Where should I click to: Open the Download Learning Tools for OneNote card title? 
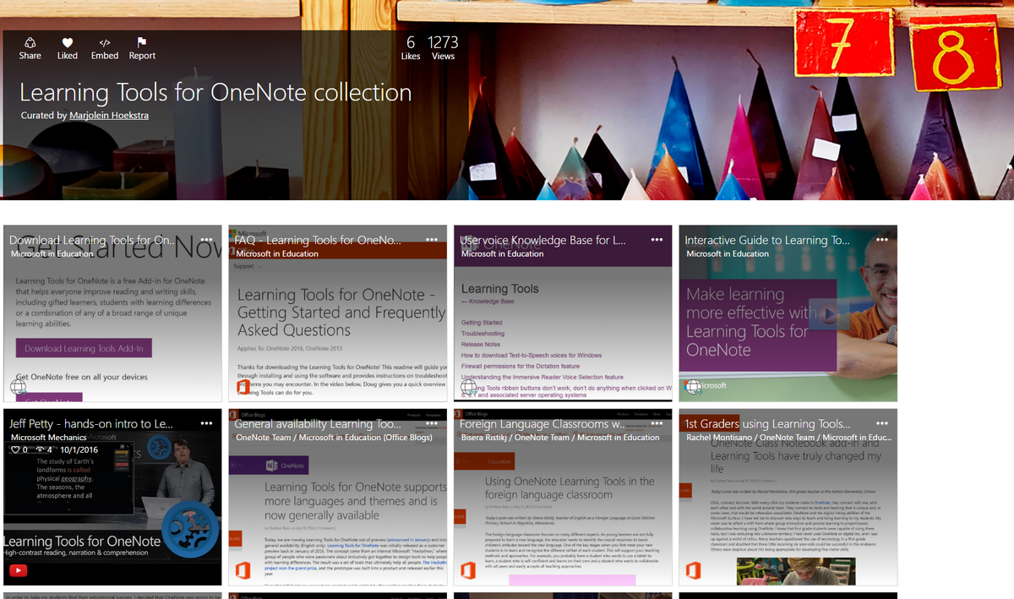pos(92,240)
